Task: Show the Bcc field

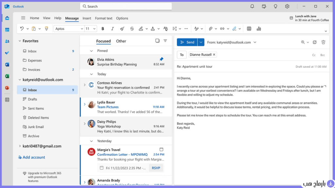Action: click(322, 55)
